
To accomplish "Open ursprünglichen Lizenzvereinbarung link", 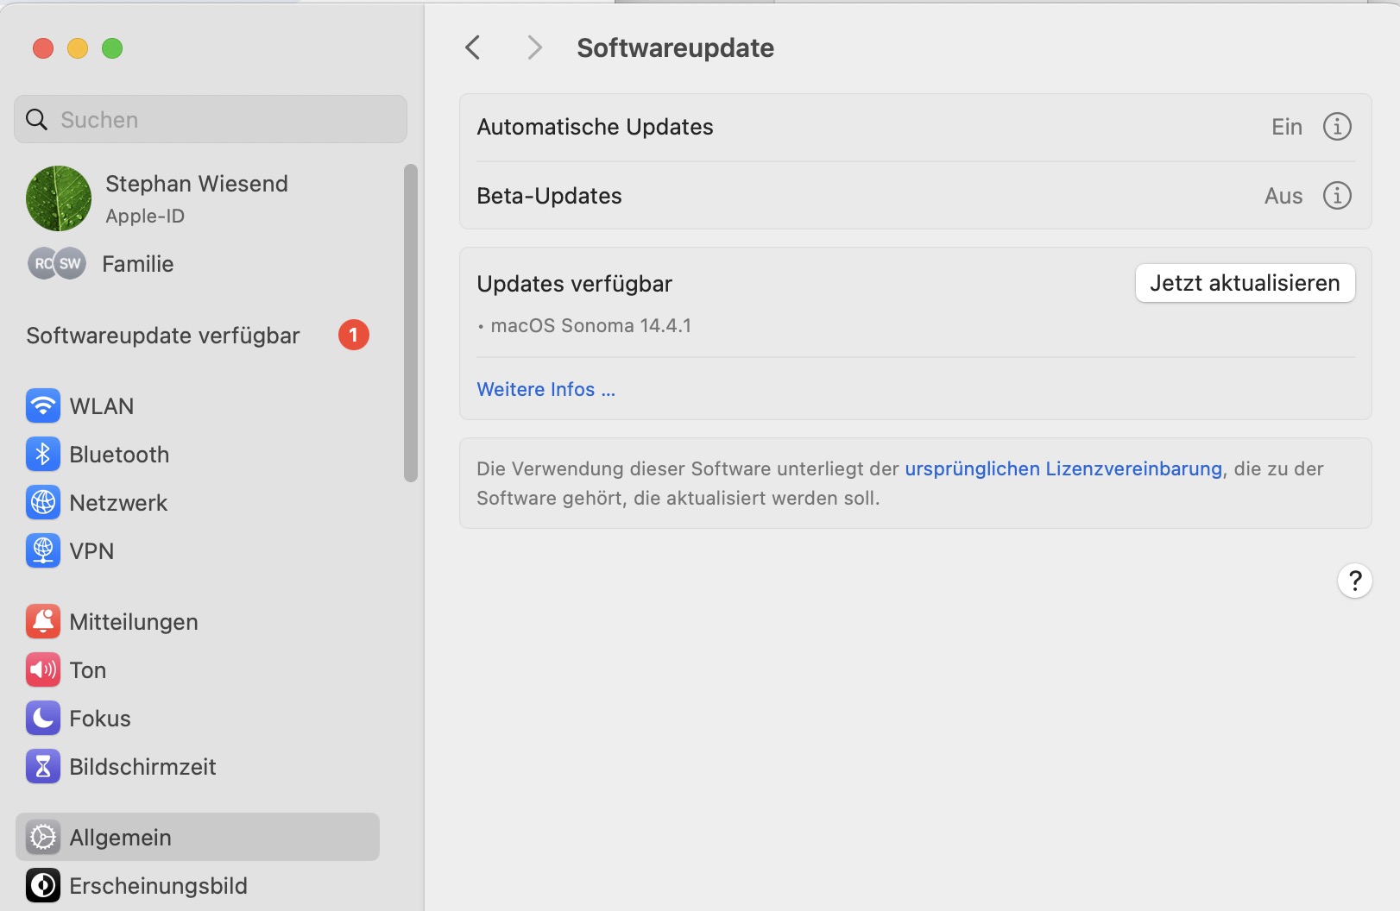I will pyautogui.click(x=1063, y=468).
